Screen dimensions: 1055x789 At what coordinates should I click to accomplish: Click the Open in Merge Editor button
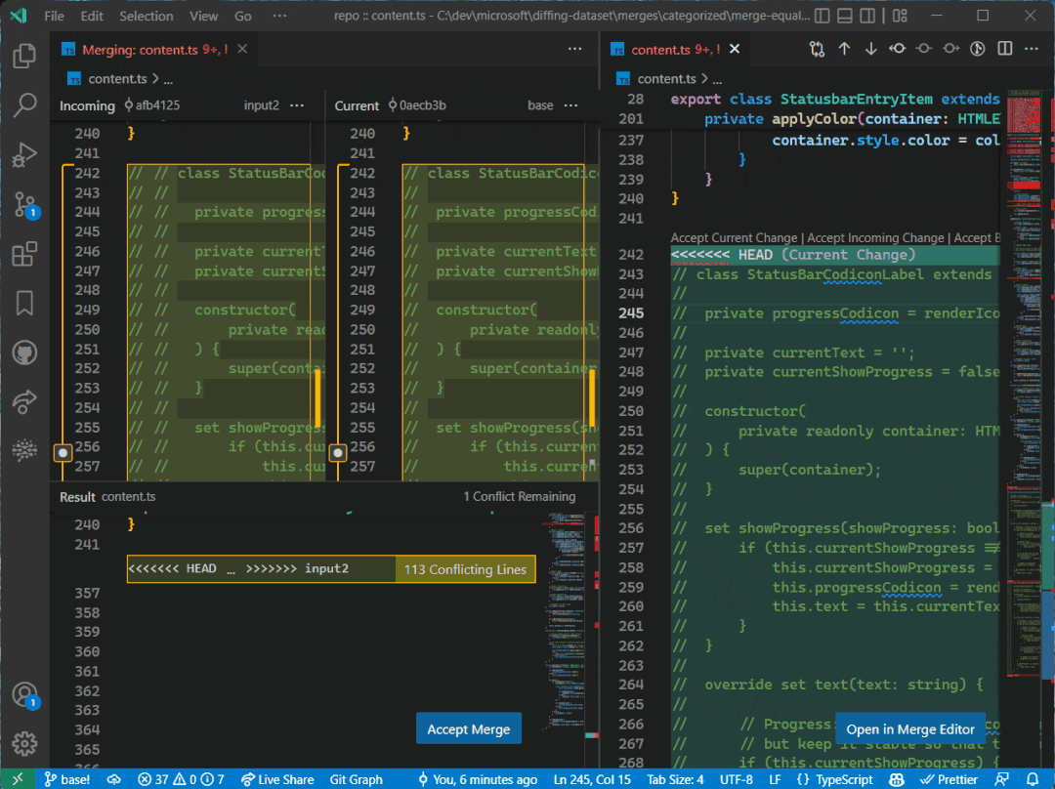tap(909, 729)
